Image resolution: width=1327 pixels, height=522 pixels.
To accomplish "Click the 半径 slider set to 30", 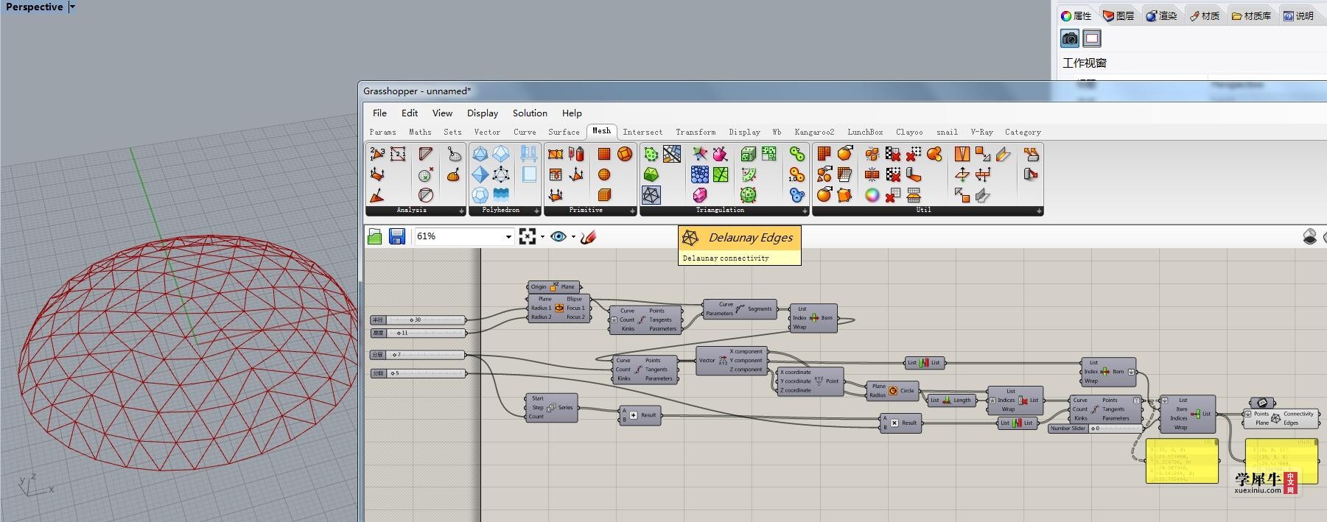I will pyautogui.click(x=418, y=320).
